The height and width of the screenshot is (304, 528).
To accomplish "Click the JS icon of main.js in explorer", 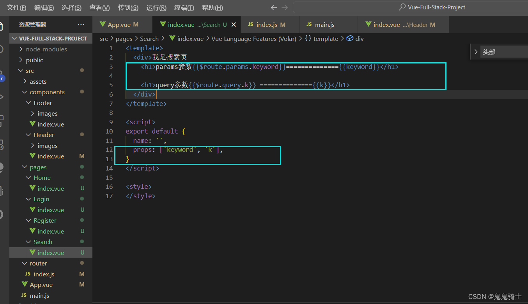I will click(x=24, y=295).
